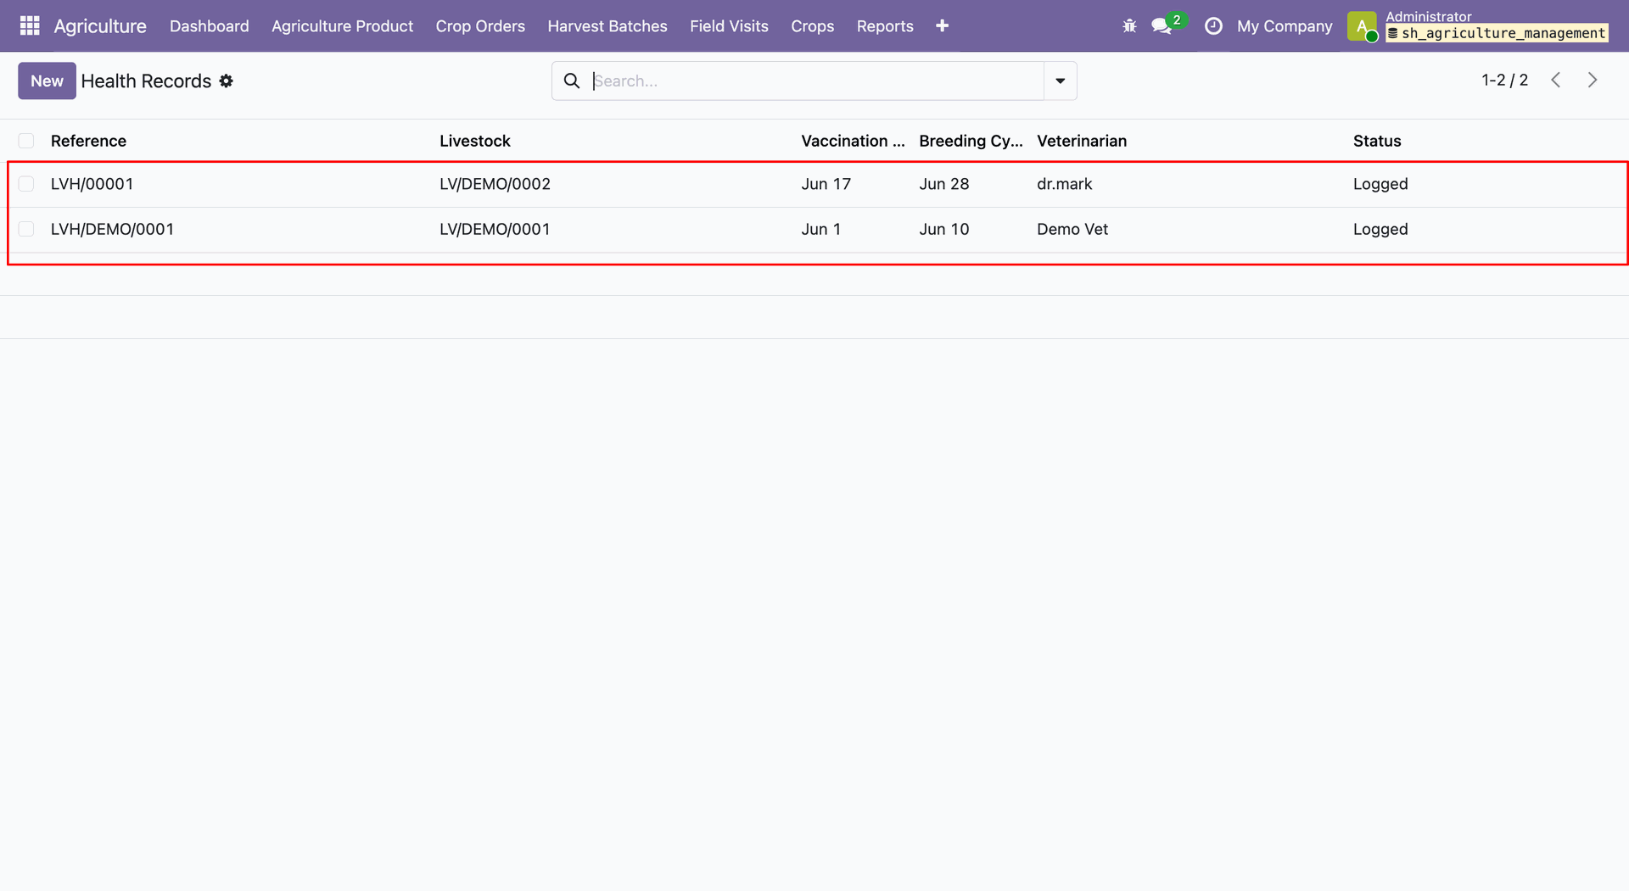Screen dimensions: 1629x891
Task: Click the New button
Action: (47, 81)
